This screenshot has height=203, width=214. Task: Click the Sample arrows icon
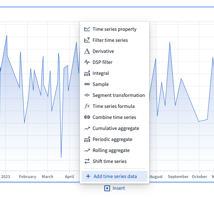tap(87, 84)
